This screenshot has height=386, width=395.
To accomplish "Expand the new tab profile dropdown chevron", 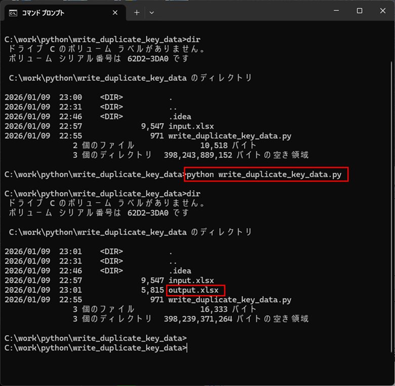I will tap(152, 13).
